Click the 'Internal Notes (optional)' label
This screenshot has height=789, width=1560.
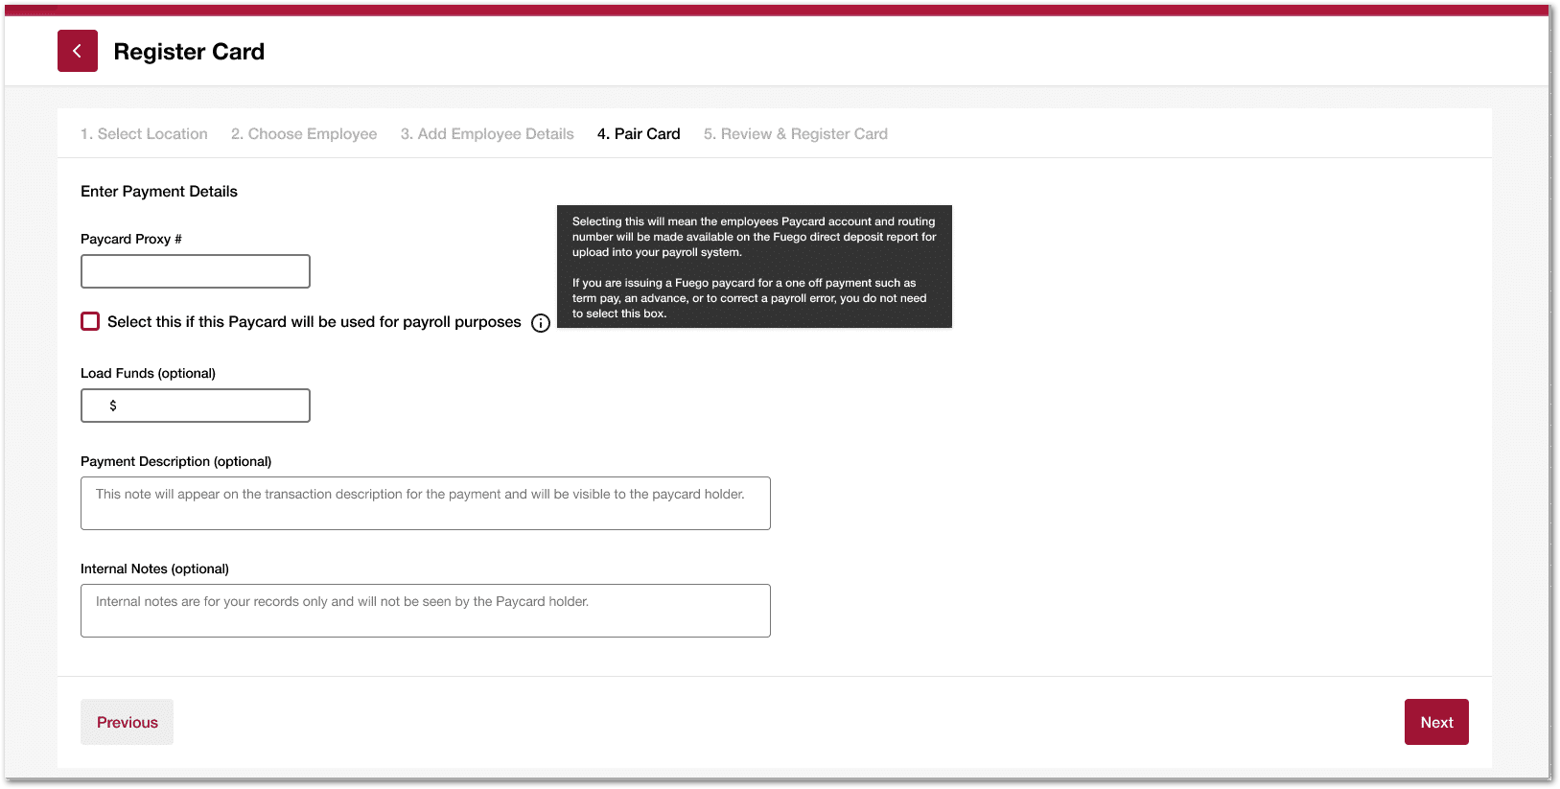[154, 569]
